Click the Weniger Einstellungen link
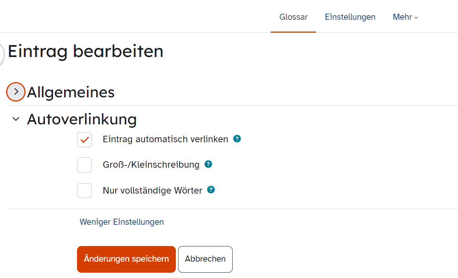The height and width of the screenshot is (278, 458). click(x=122, y=222)
